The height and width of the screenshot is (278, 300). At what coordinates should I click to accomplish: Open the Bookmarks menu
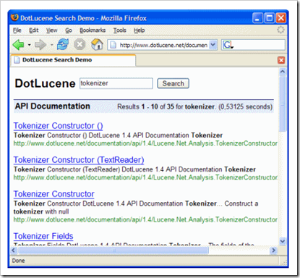(x=93, y=30)
